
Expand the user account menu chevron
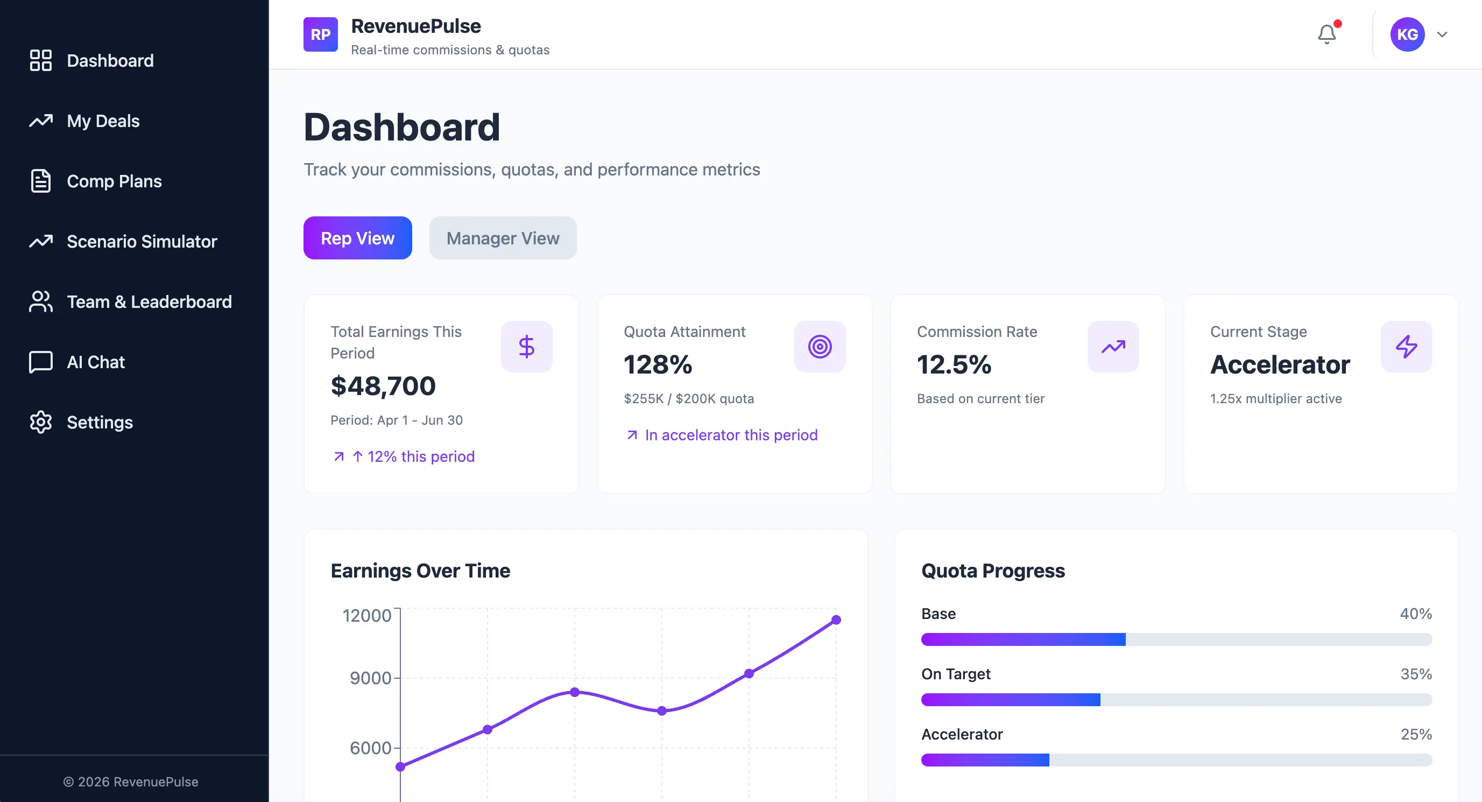1442,34
